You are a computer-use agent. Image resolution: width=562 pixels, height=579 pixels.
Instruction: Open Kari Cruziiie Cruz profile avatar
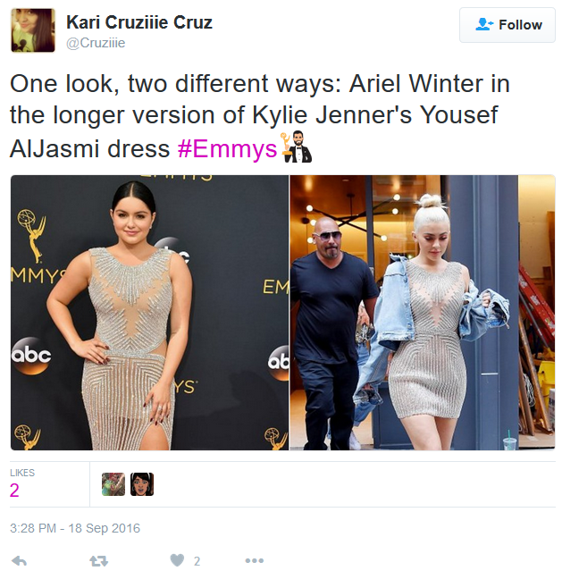pos(33,30)
